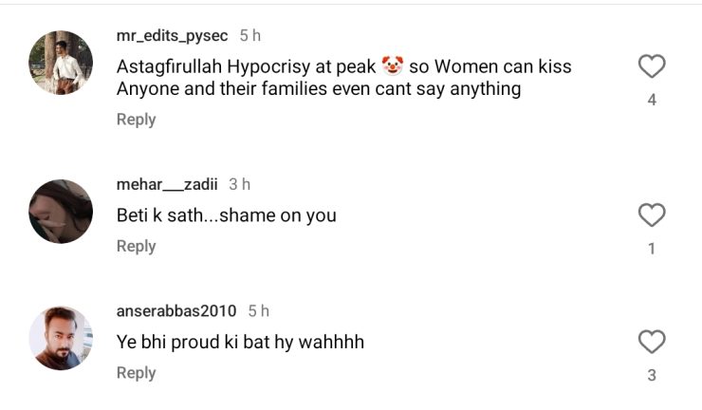Open mr_edits_pysec's profile picture

point(61,63)
